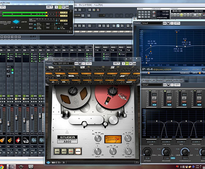Delete preset with red X in P-64 Equalizer
Screen dimensions: 205x169
pos(172,23)
